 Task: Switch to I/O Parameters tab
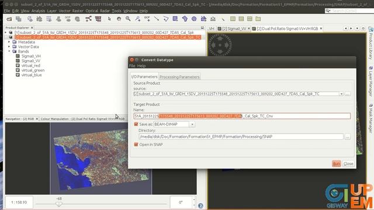tap(144, 76)
